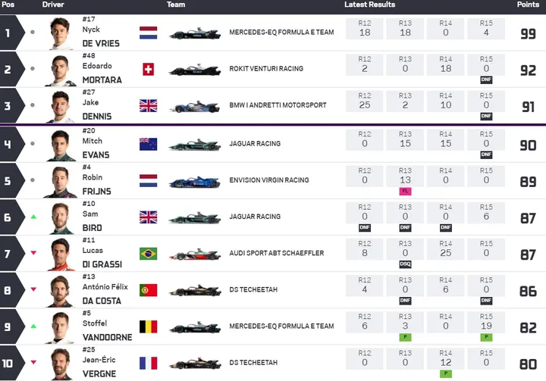Click the pink FL badge under Frijns' R13
The image size is (546, 381).
[x=405, y=191]
